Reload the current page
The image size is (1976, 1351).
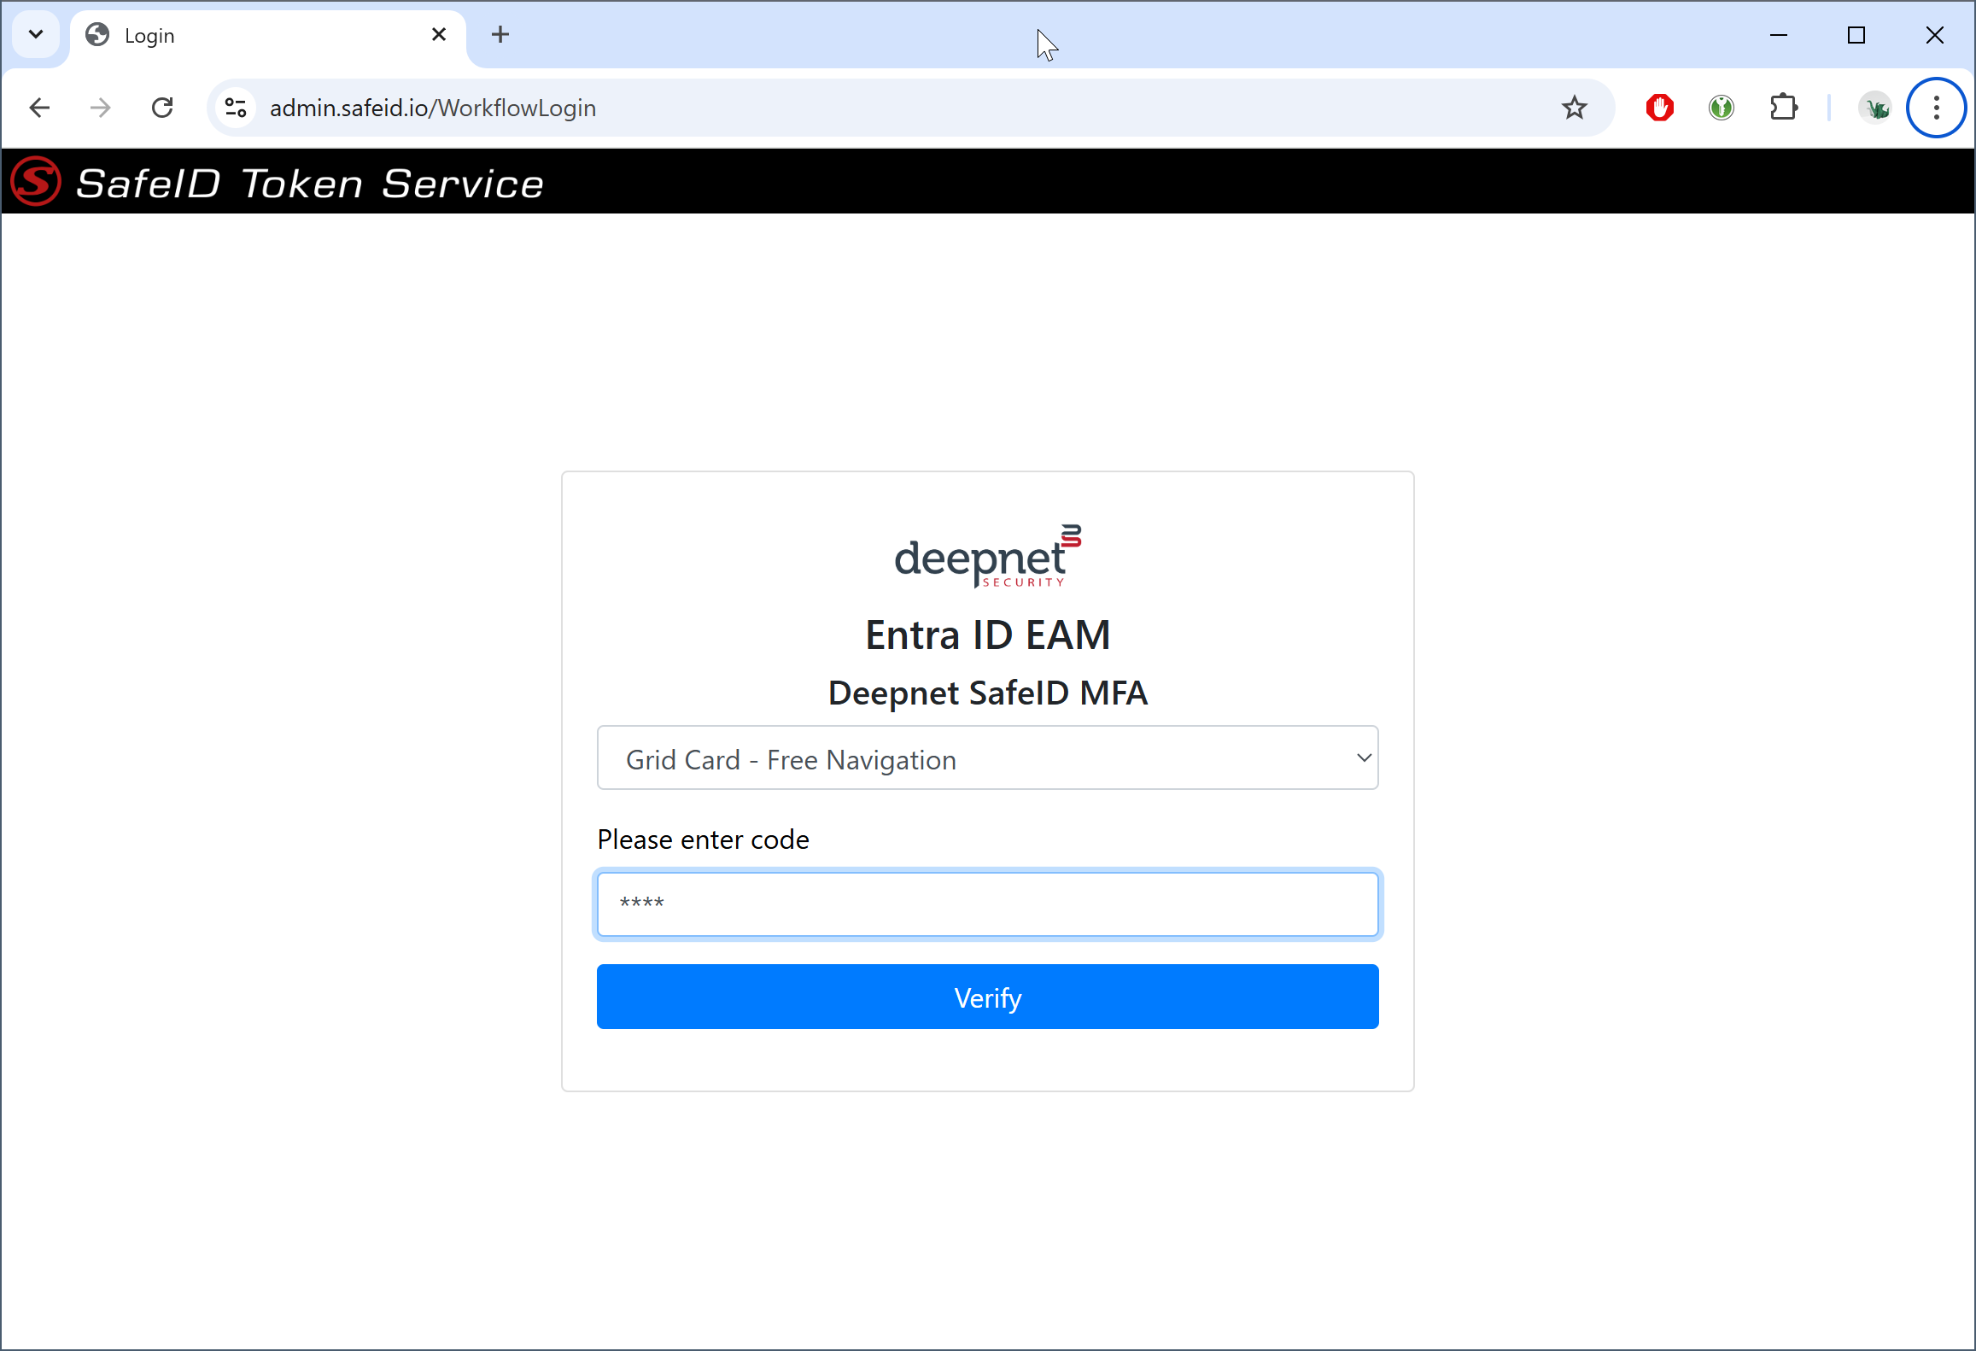click(x=162, y=108)
